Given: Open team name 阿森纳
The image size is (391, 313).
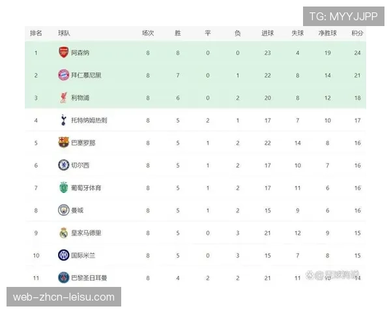Looking at the screenshot, I should [x=80, y=53].
